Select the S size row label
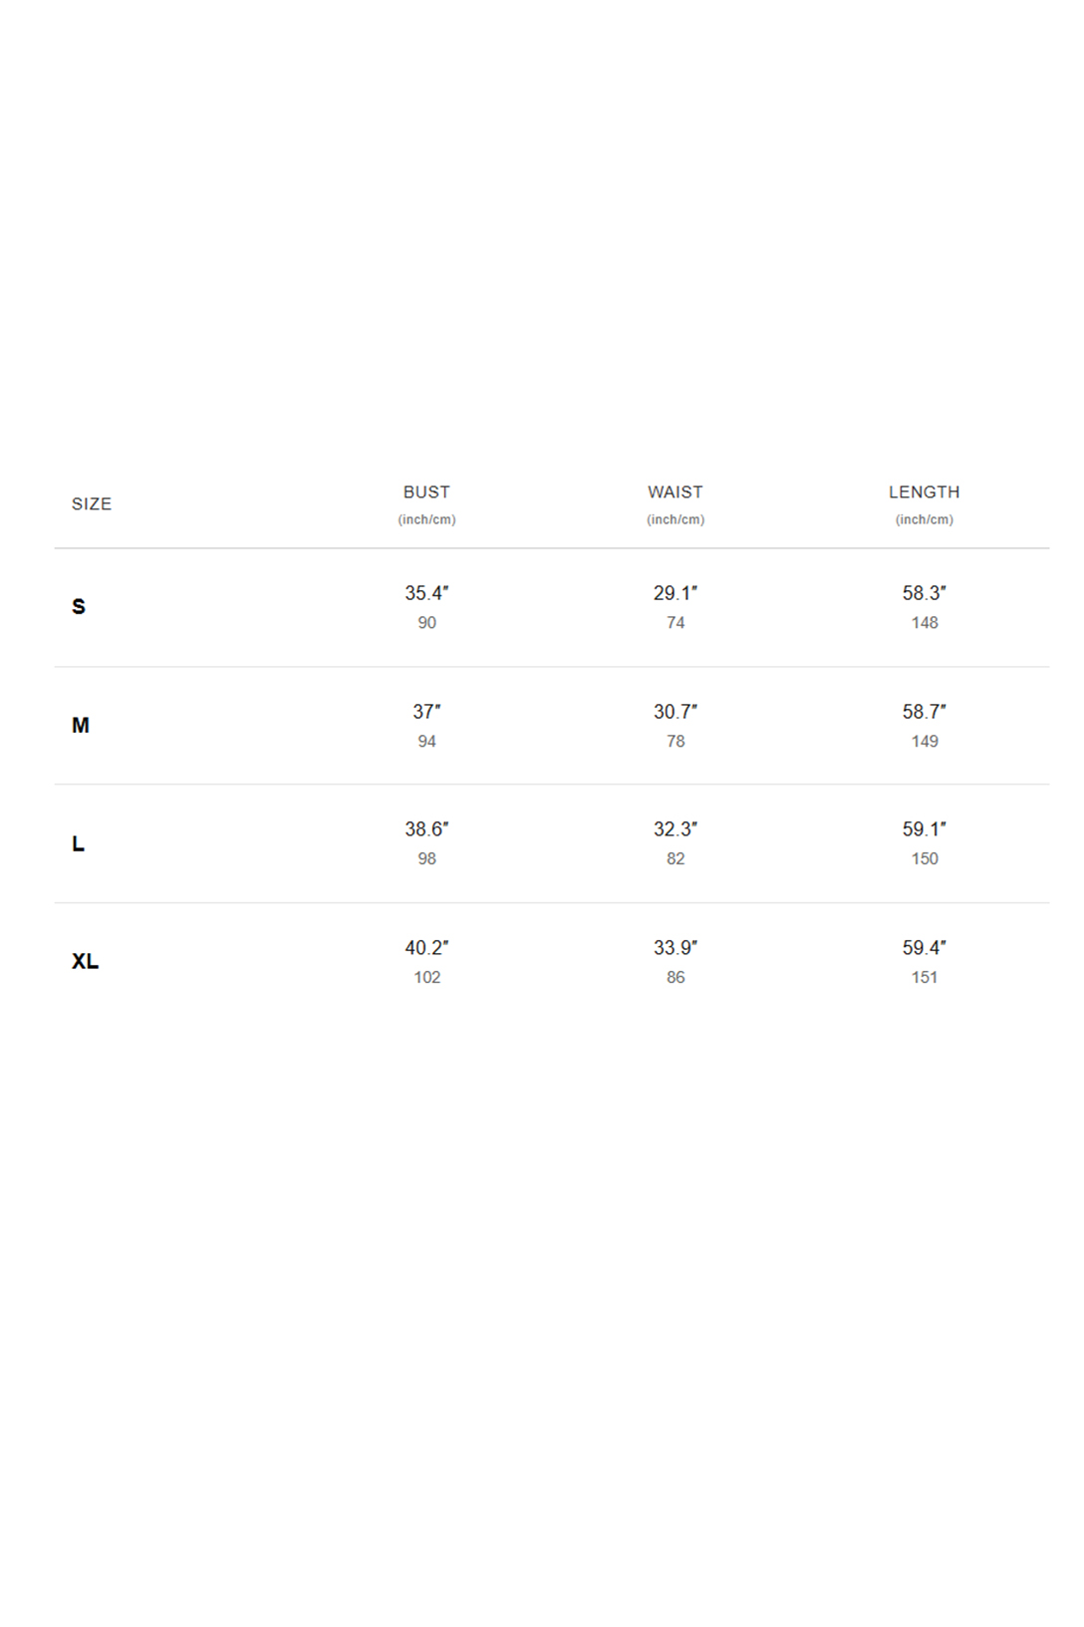The width and height of the screenshot is (1084, 1627). pyautogui.click(x=79, y=606)
